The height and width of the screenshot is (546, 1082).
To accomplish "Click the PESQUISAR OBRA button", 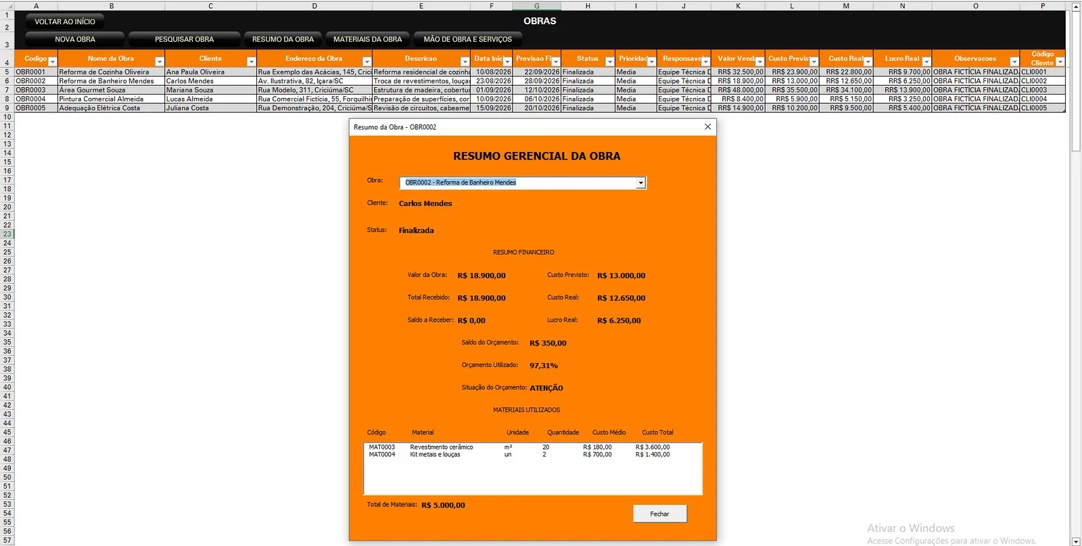I will pos(184,39).
